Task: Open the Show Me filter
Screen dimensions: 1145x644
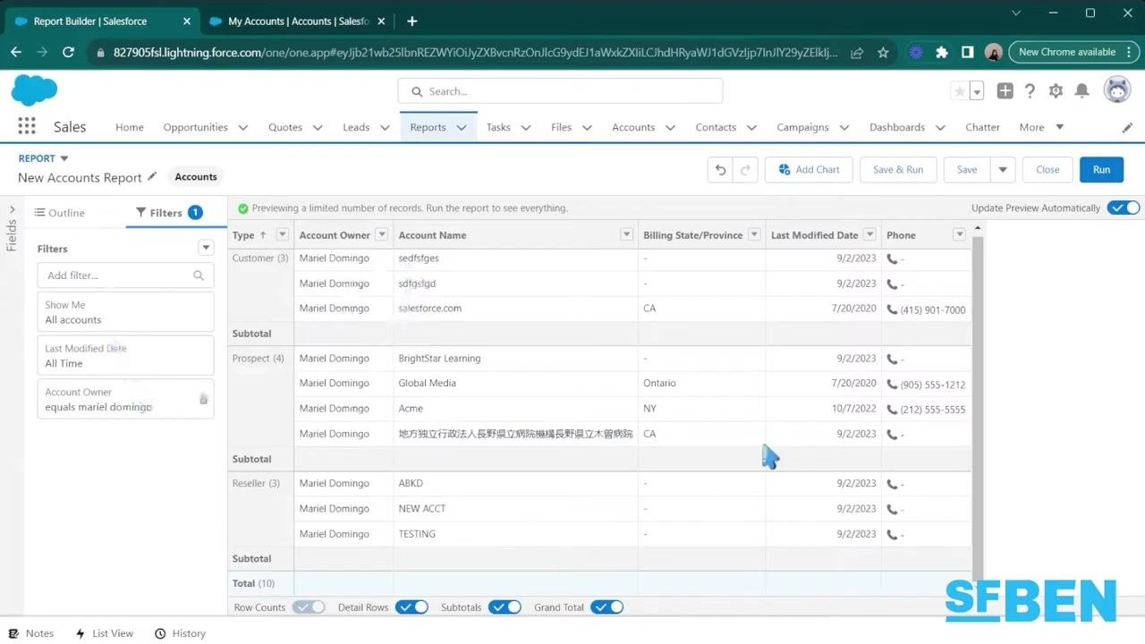Action: click(x=125, y=312)
